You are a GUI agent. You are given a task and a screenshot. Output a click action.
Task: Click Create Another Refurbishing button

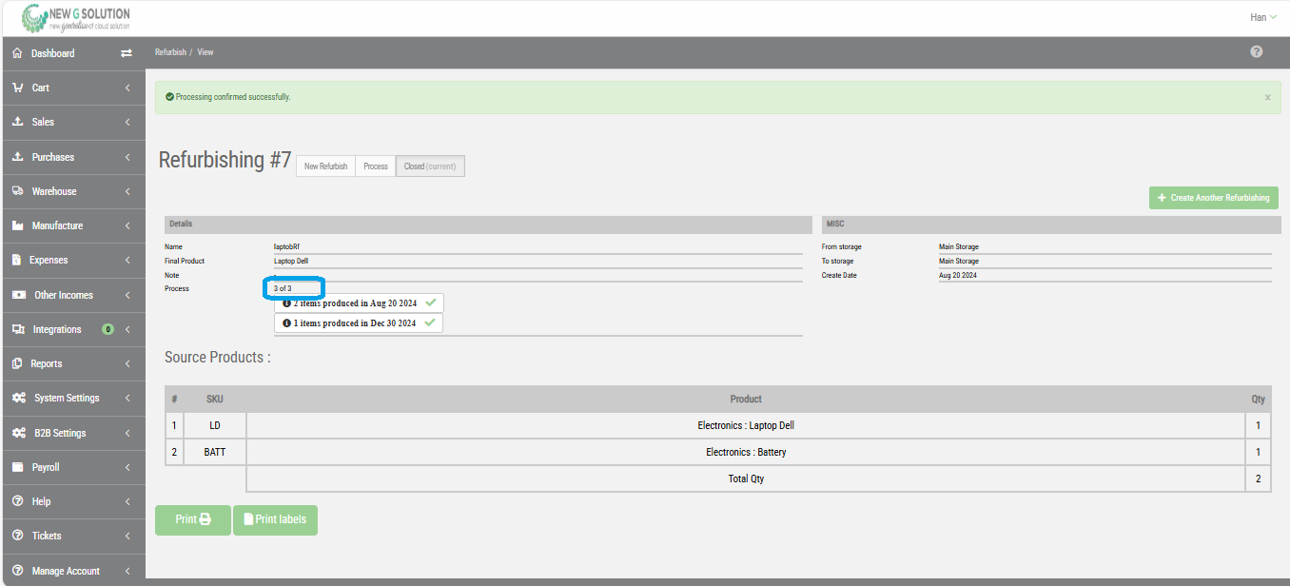pyautogui.click(x=1214, y=198)
